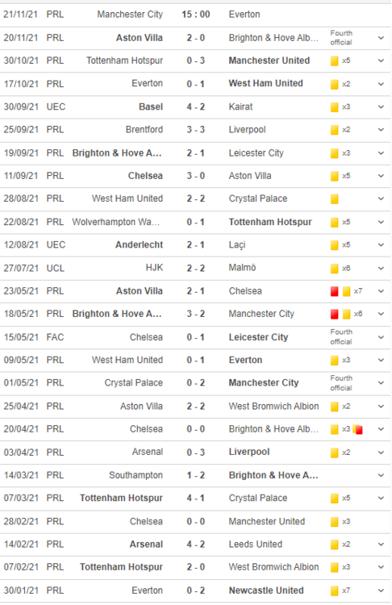Click second-yellow red card icon in Chelsea 0-0 Brighton row

pyautogui.click(x=358, y=429)
